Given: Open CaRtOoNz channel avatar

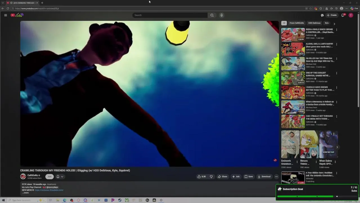Looking at the screenshot, I should pyautogui.click(x=23, y=176).
